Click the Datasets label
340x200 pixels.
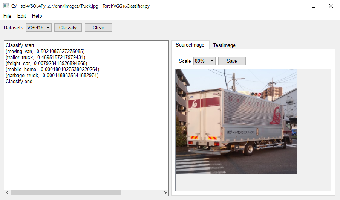tap(14, 28)
